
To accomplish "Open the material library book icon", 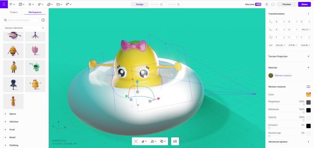I will 309,87.
